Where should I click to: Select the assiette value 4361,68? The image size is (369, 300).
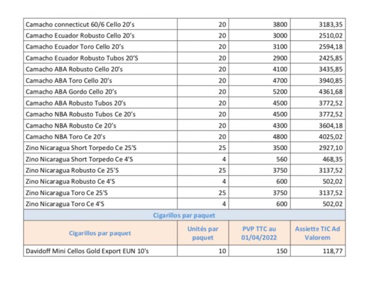pos(331,91)
